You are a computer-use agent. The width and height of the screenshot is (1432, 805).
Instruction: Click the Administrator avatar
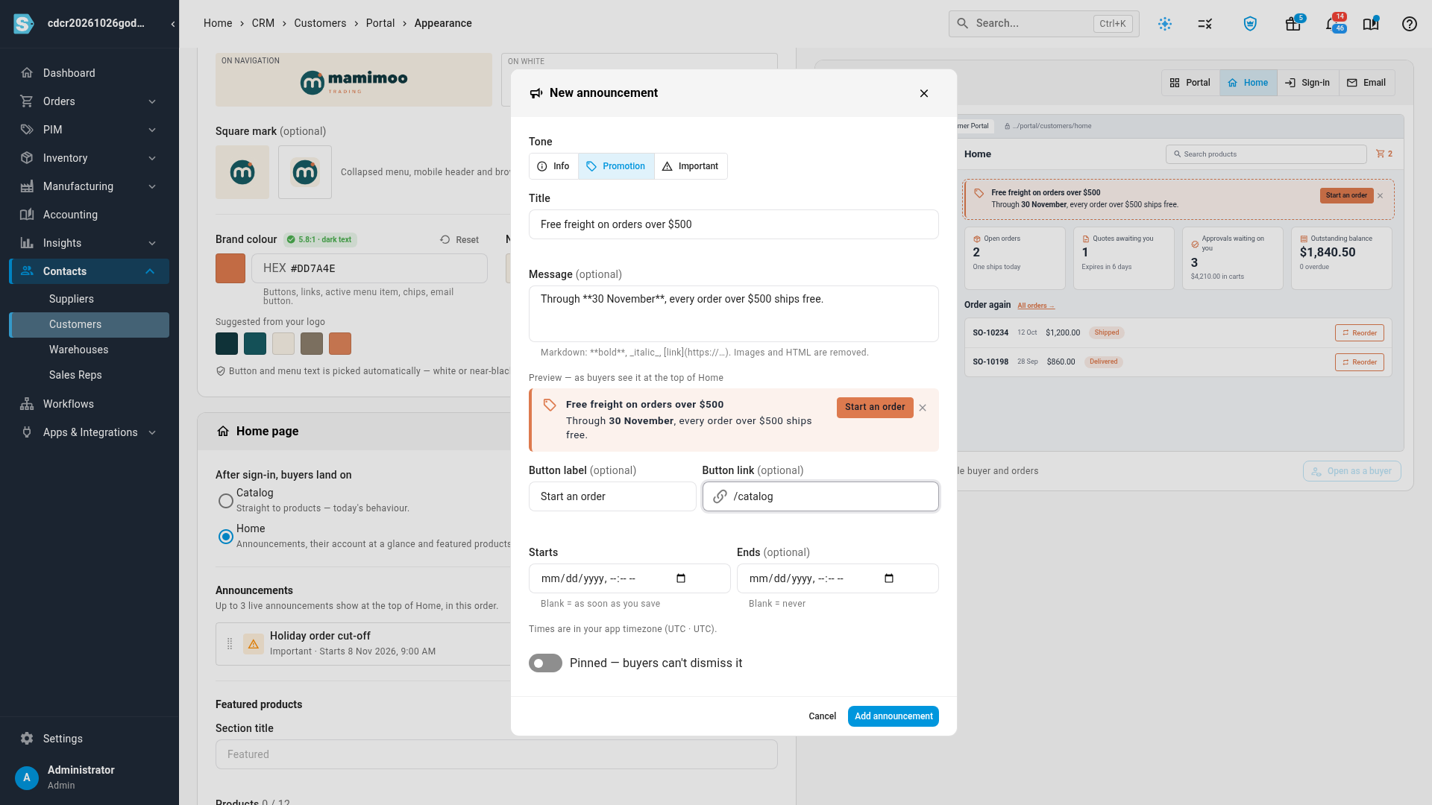[27, 777]
